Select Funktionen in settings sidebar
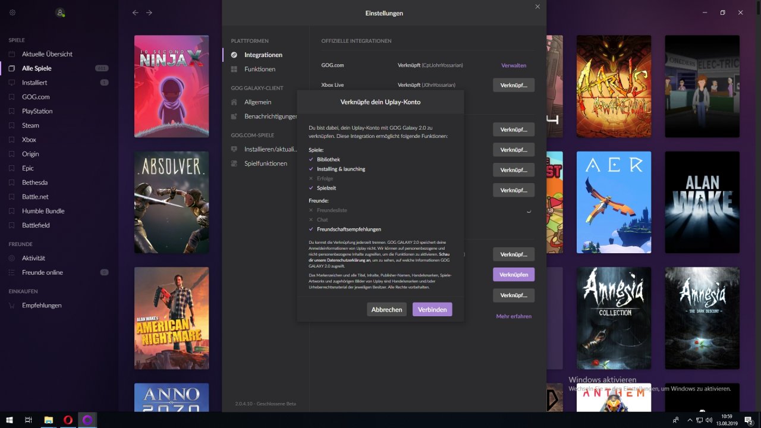 [260, 69]
